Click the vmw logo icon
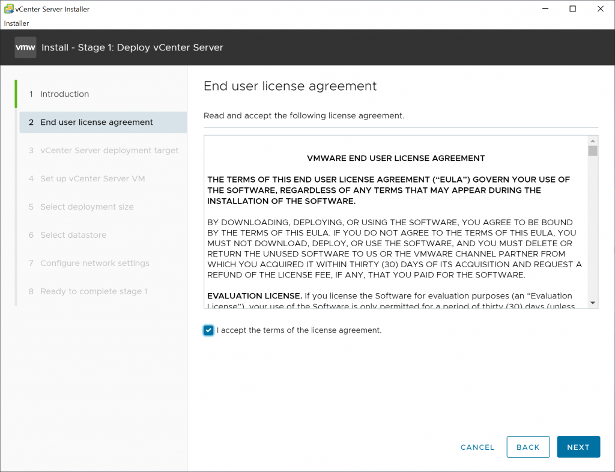The width and height of the screenshot is (615, 472). (x=25, y=47)
